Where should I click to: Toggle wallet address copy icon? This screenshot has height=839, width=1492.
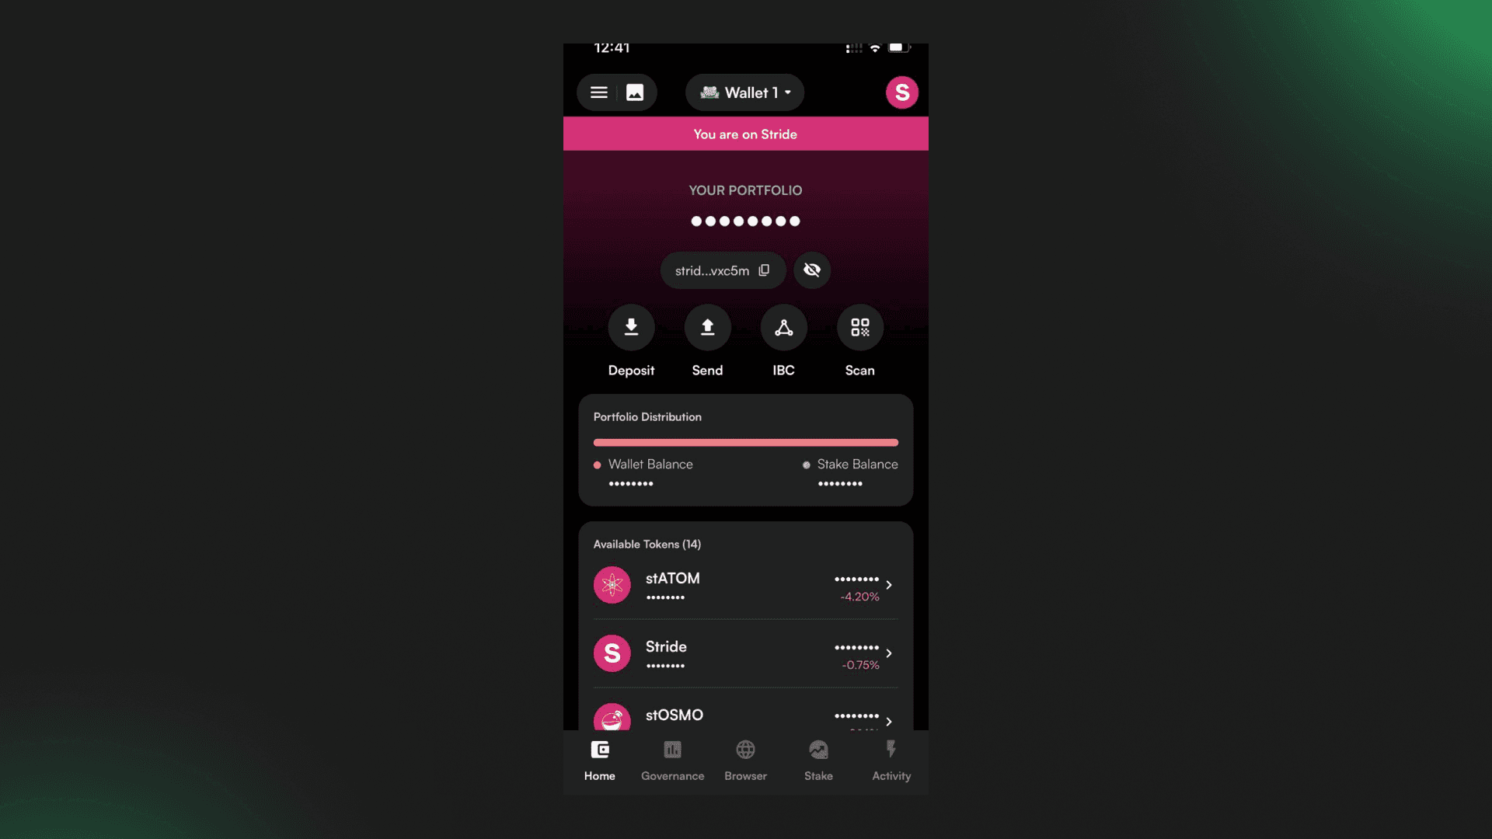[765, 270]
